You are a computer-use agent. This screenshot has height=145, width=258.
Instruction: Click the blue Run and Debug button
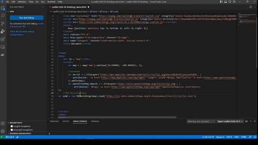click(27, 18)
